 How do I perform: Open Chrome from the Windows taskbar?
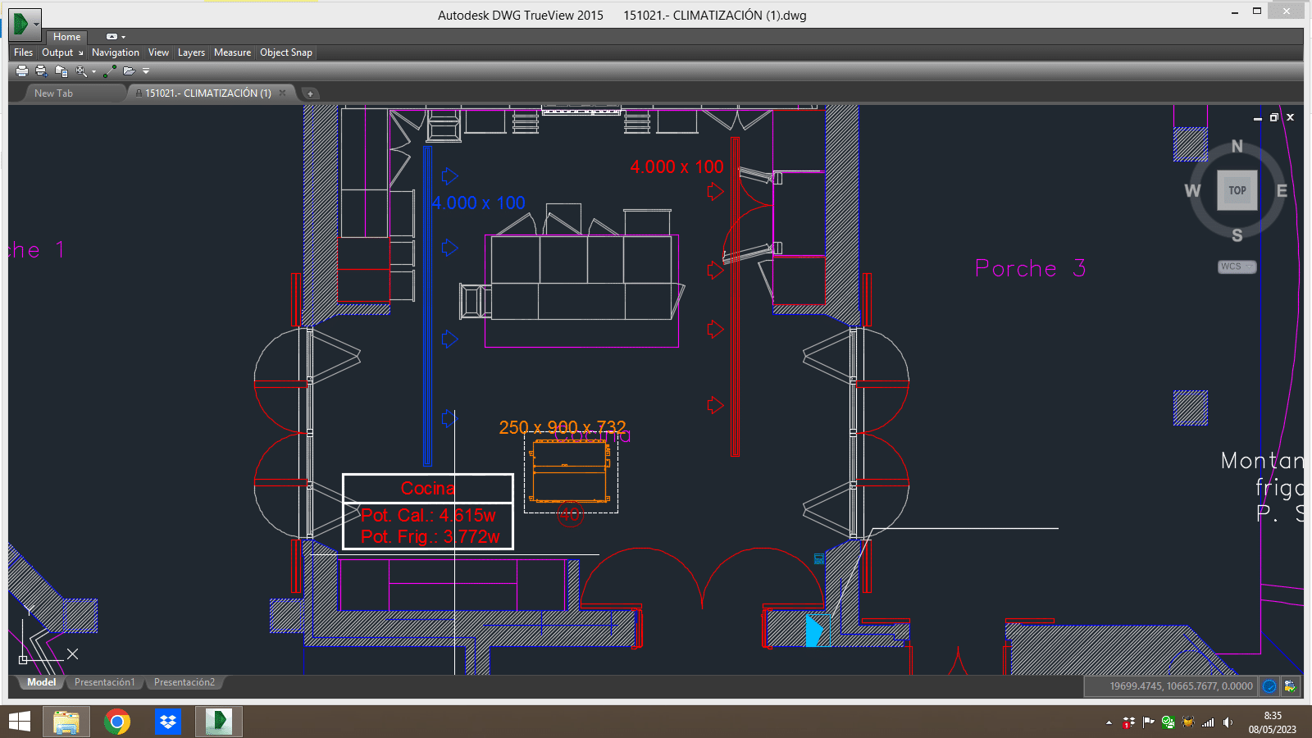coord(117,722)
